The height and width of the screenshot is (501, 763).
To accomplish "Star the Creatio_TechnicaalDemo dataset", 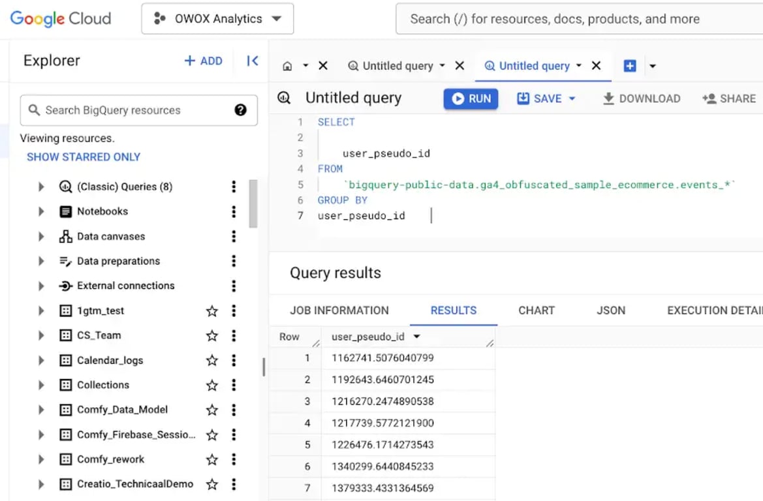I will (x=211, y=485).
